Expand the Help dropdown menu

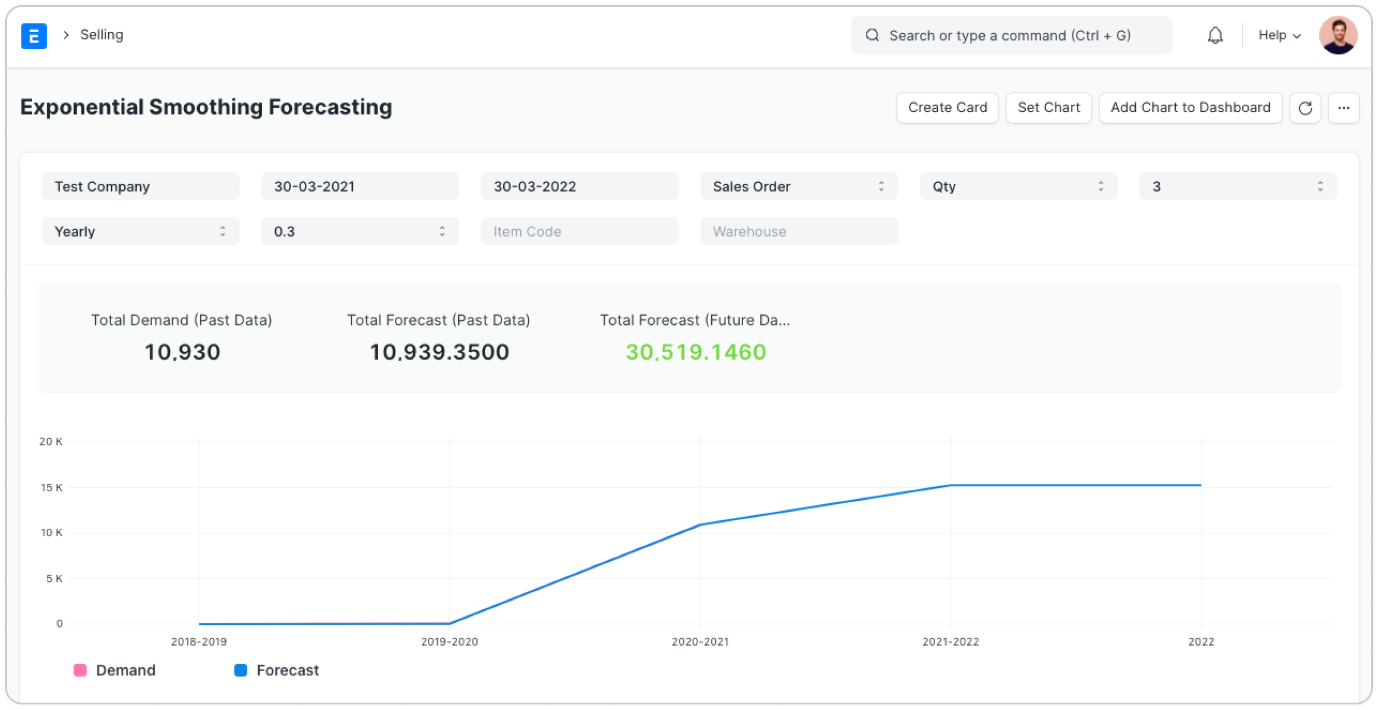click(x=1279, y=35)
